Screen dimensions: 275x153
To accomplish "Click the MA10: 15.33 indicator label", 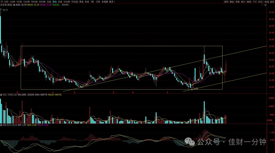I will 33,5.
